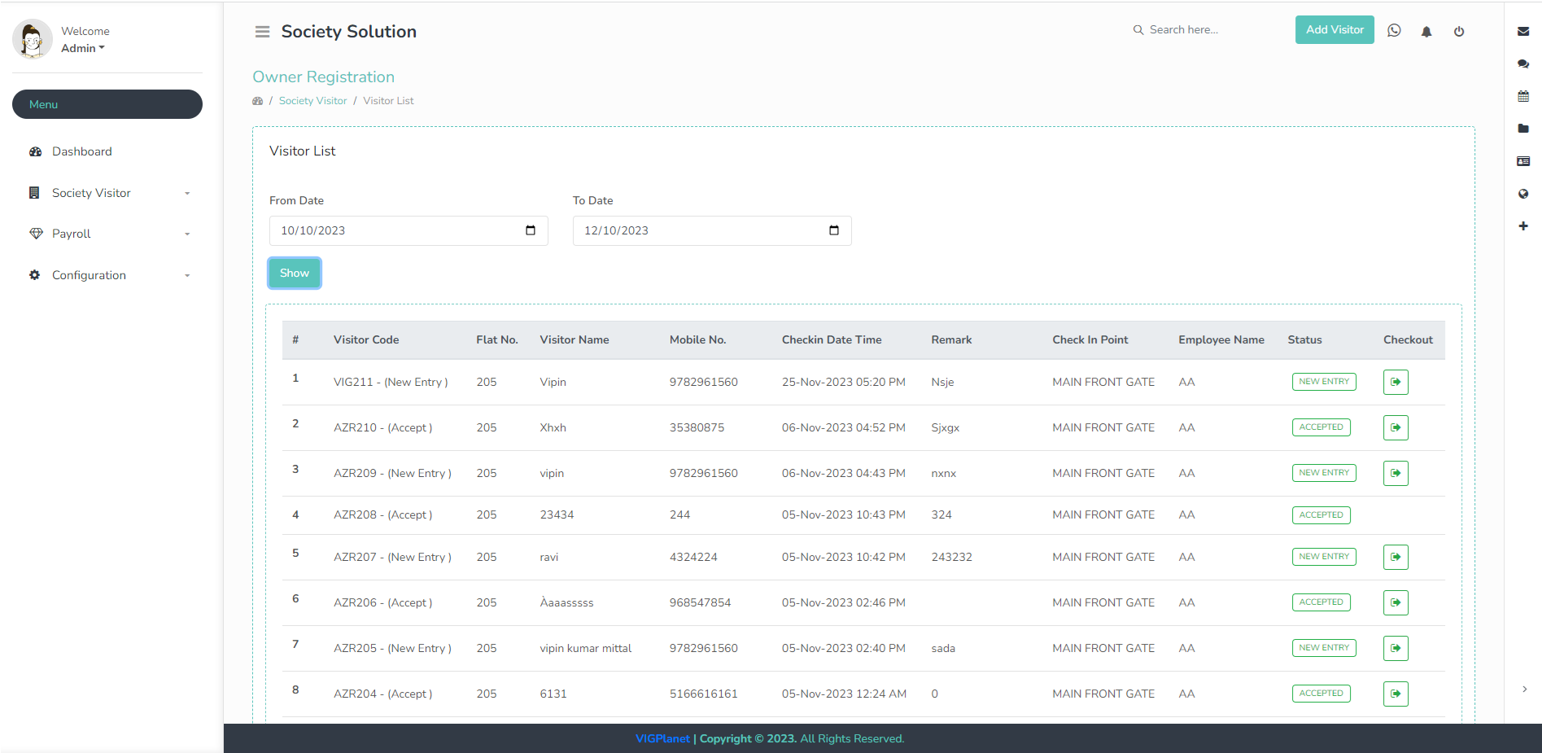Toggle the hamburger sidebar menu icon

[262, 32]
